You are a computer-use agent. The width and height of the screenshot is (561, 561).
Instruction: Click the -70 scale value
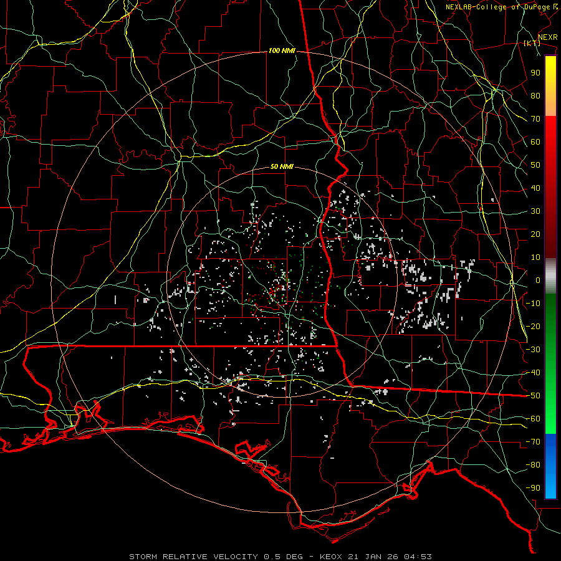point(533,442)
